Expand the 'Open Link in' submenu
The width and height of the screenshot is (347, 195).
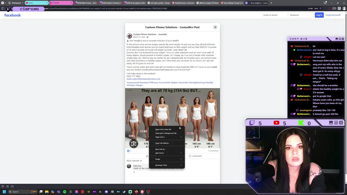166,137
